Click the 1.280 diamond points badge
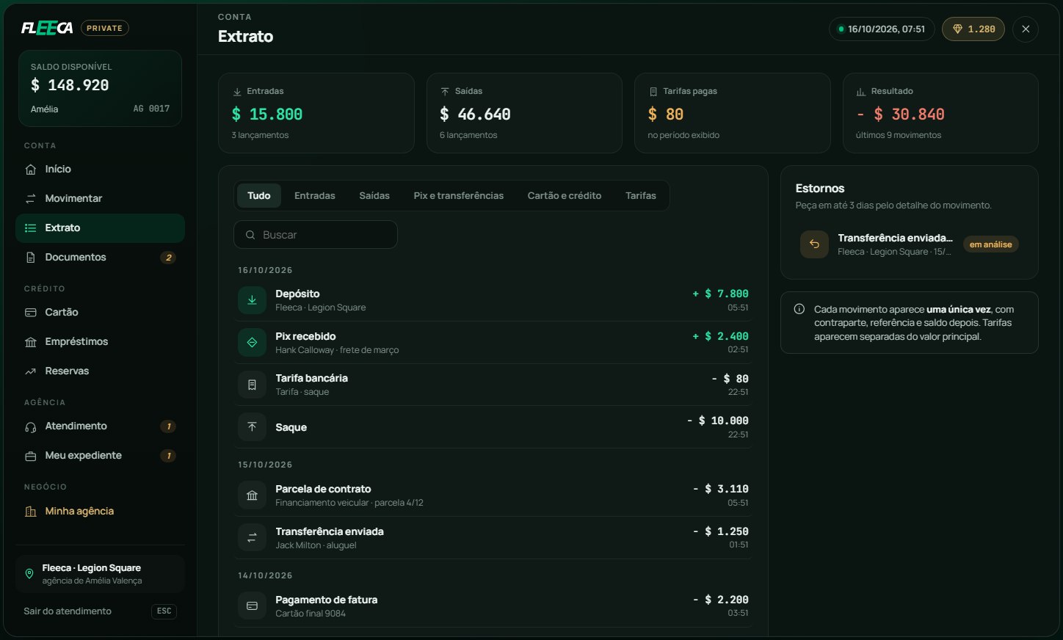This screenshot has height=640, width=1063. [973, 29]
